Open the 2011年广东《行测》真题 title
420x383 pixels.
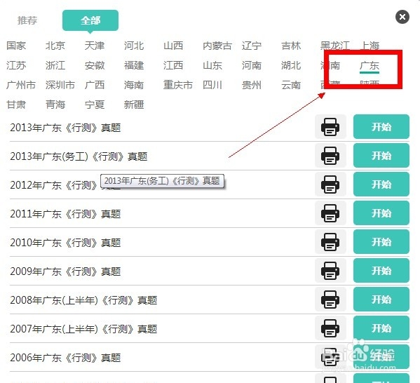pos(65,214)
